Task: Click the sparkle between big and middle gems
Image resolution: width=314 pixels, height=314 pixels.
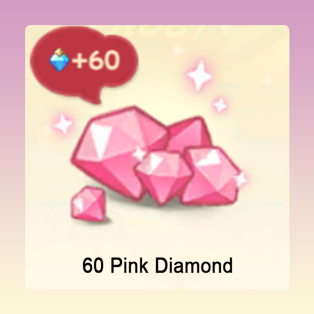Action: [139, 154]
